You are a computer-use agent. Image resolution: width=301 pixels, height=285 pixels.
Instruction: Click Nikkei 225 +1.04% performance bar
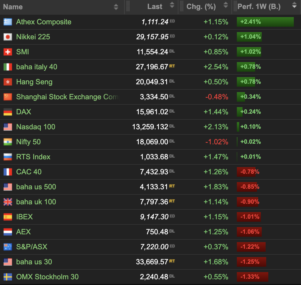click(249, 37)
